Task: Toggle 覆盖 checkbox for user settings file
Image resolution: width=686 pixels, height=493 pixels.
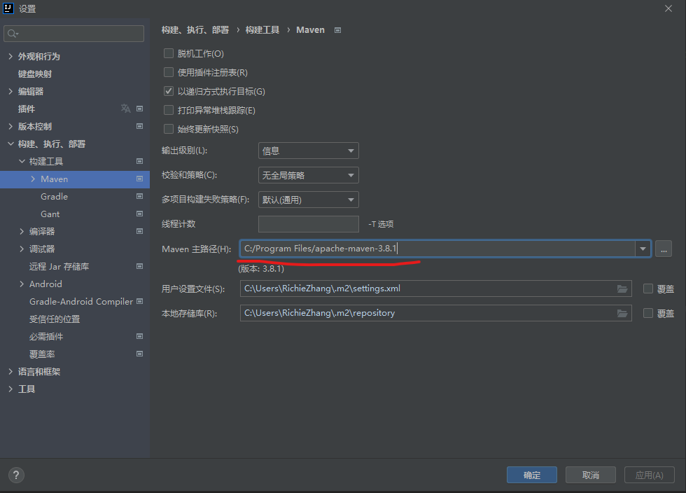Action: tap(648, 289)
